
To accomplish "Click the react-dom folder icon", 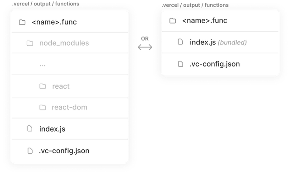I will point(43,107).
